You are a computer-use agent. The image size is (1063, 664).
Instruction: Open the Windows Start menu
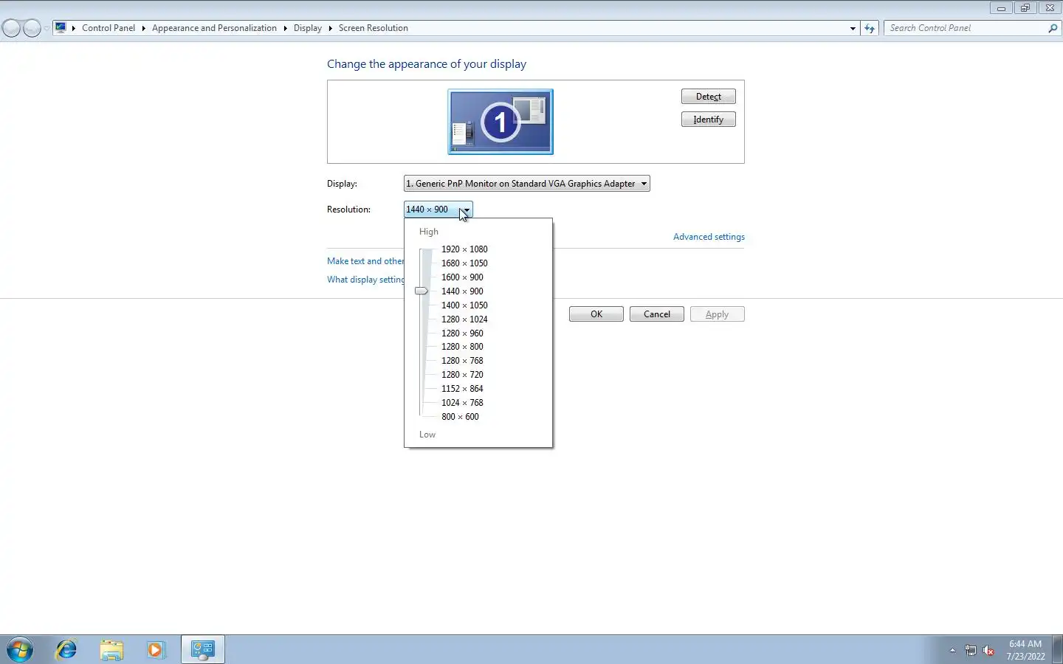click(x=20, y=650)
